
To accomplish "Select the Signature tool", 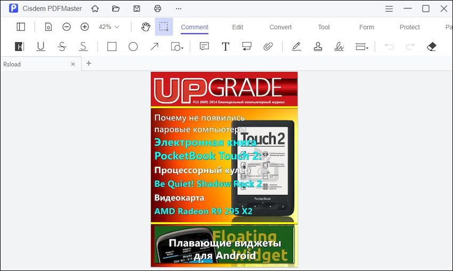I will point(339,46).
